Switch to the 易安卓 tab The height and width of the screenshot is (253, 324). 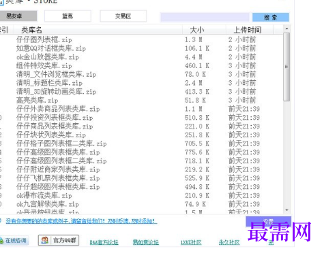coord(18,16)
